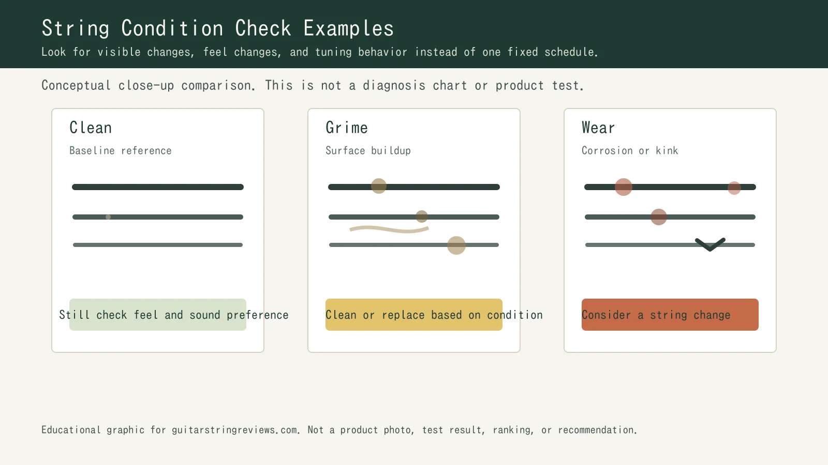Click the kink chevron on the Wear string
This screenshot has width=828, height=465.
pos(710,244)
